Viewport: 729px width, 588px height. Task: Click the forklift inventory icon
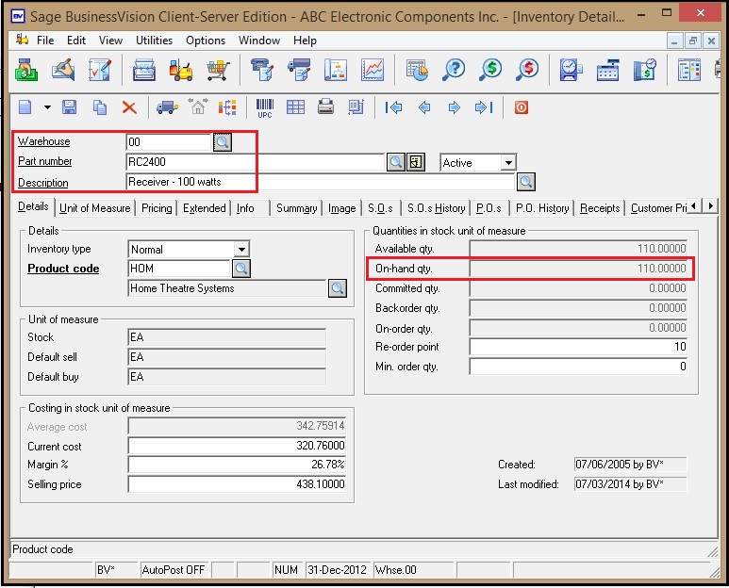[181, 70]
